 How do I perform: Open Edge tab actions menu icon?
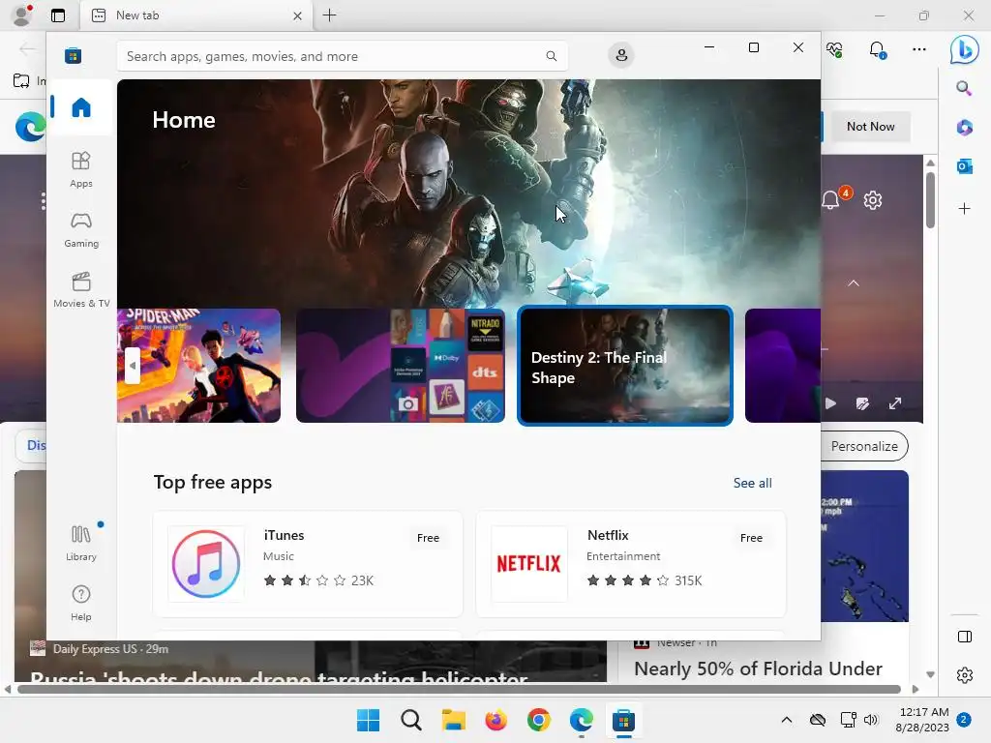tap(58, 15)
